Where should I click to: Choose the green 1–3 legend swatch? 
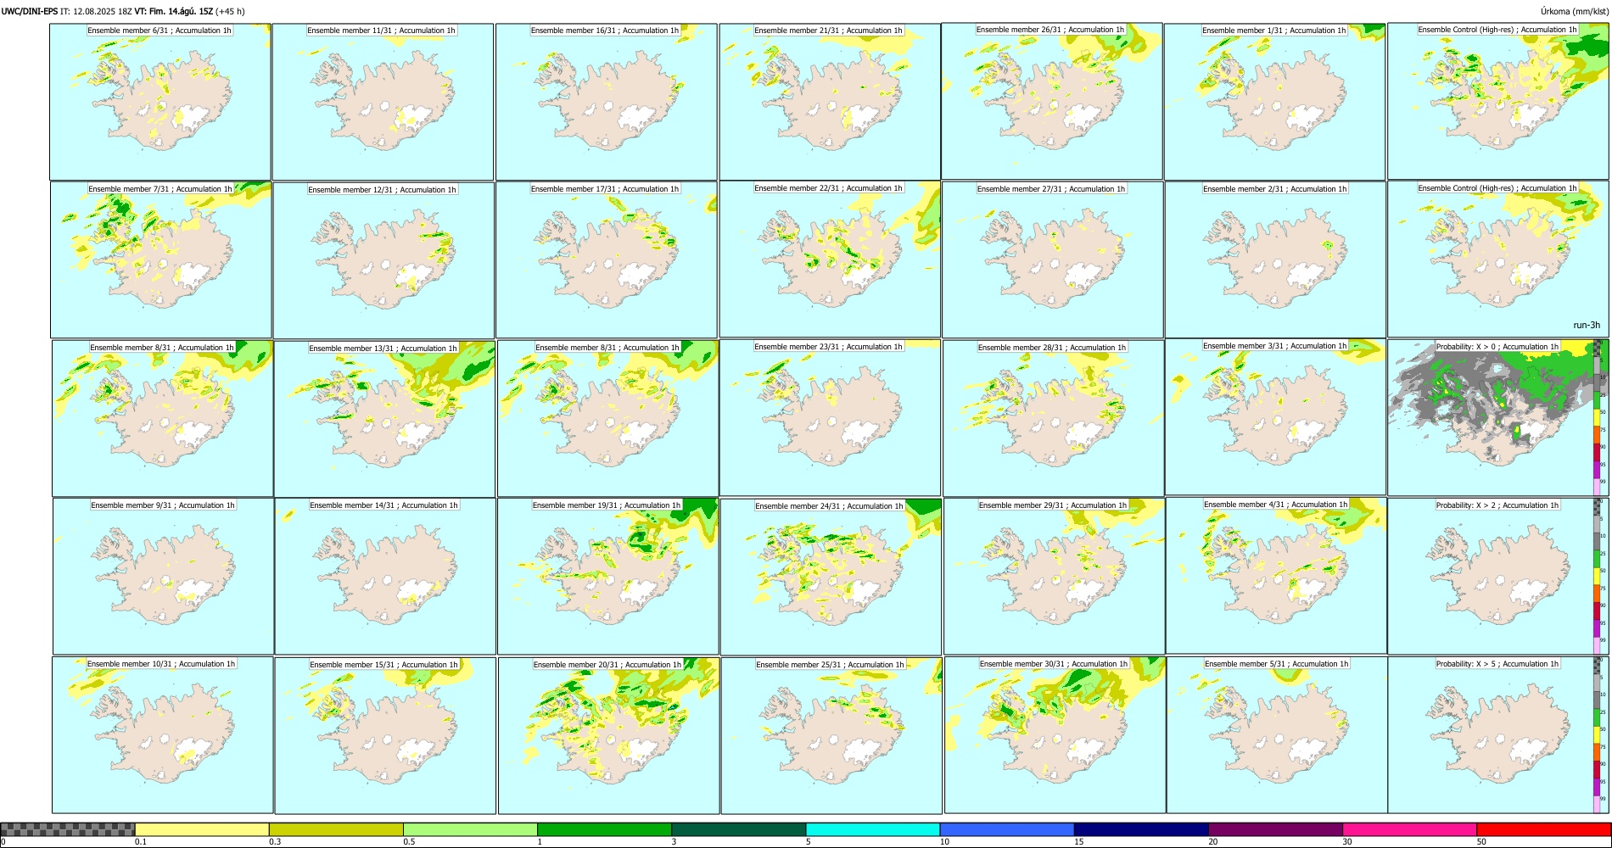pyautogui.click(x=604, y=829)
